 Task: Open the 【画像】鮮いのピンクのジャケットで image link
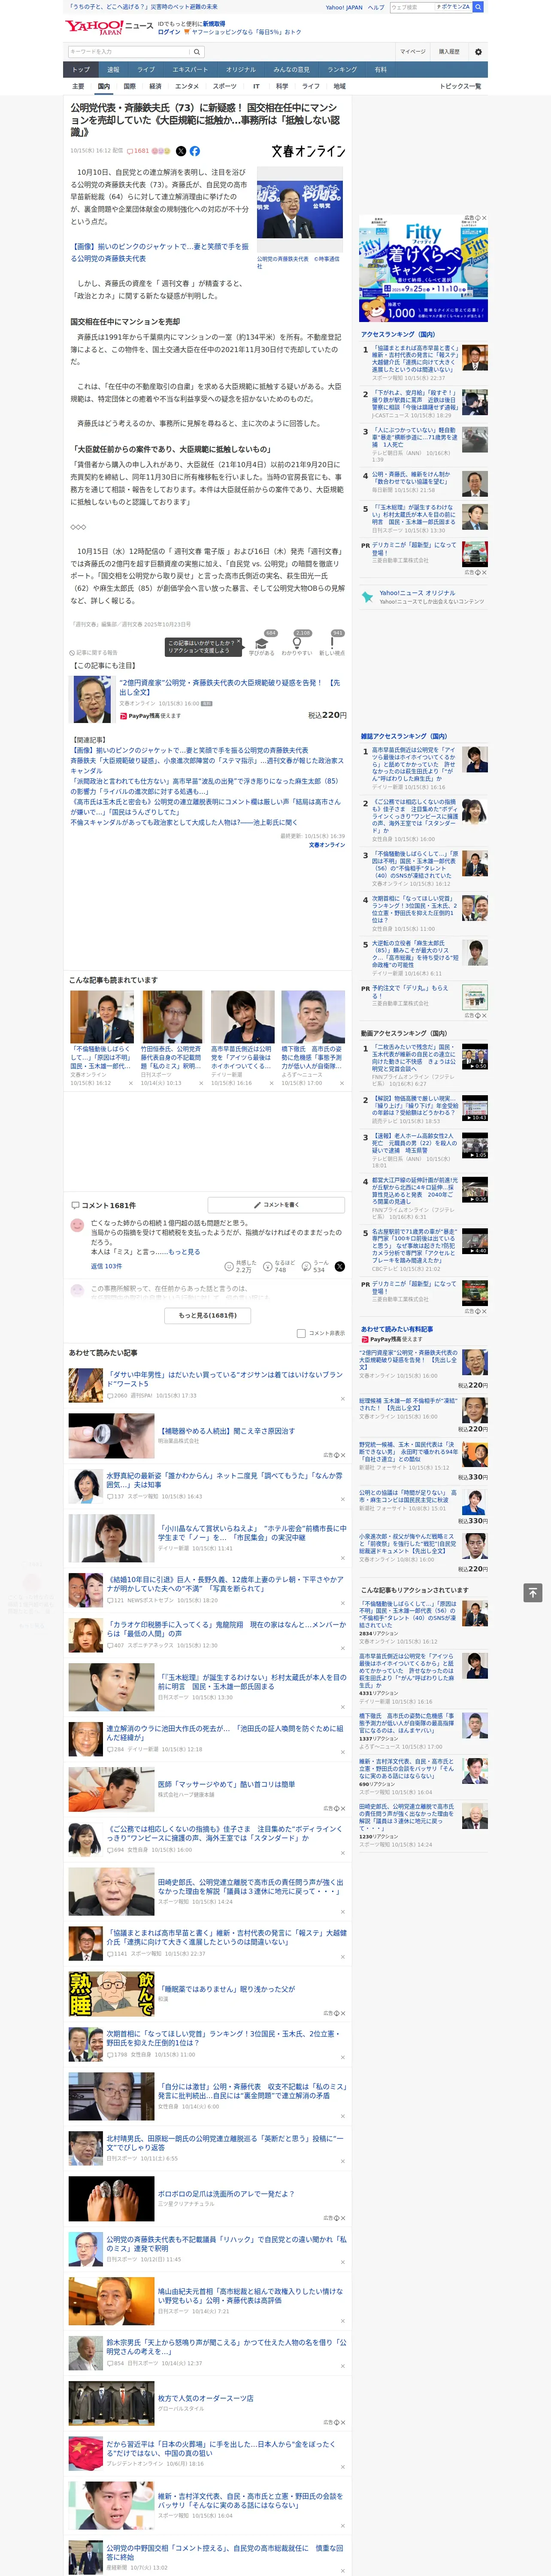pyautogui.click(x=160, y=252)
